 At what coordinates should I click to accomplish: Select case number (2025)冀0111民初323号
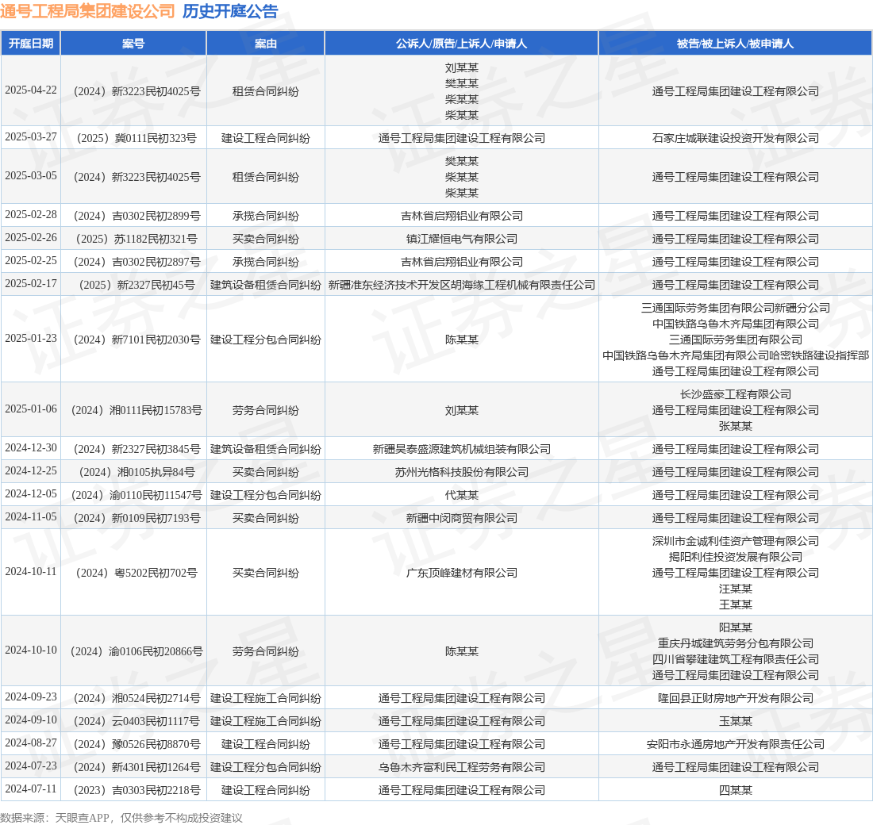point(137,138)
